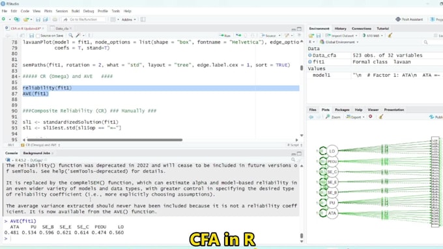443x249 pixels.
Task: Click the New File icon
Action: coord(4,19)
